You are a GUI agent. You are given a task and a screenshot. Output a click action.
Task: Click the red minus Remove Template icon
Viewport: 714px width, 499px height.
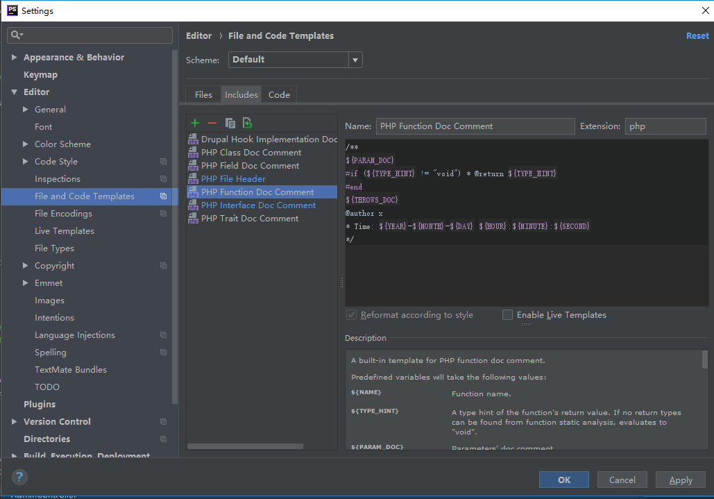click(x=212, y=123)
